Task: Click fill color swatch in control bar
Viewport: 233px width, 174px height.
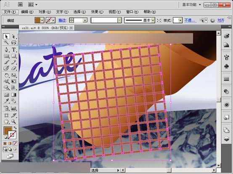Action: (37, 20)
